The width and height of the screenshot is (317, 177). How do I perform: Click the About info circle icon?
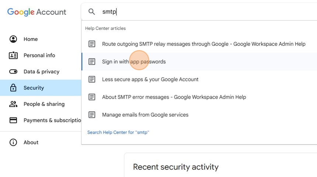pos(13,142)
